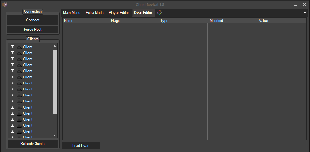Open the tab overflow dropdown arrow

(305, 13)
